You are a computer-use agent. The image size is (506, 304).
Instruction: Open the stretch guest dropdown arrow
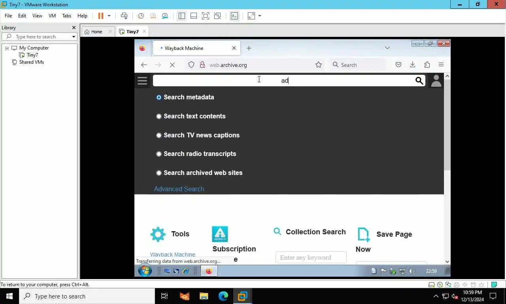(x=260, y=16)
